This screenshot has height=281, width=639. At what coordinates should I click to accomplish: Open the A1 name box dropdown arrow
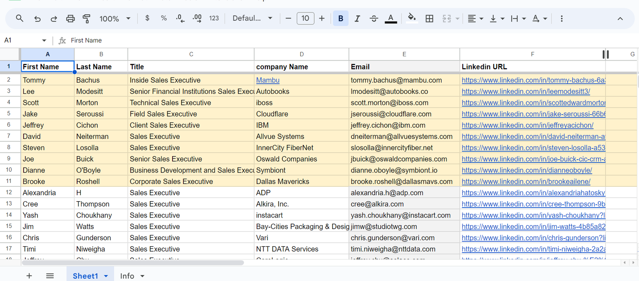pyautogui.click(x=44, y=40)
